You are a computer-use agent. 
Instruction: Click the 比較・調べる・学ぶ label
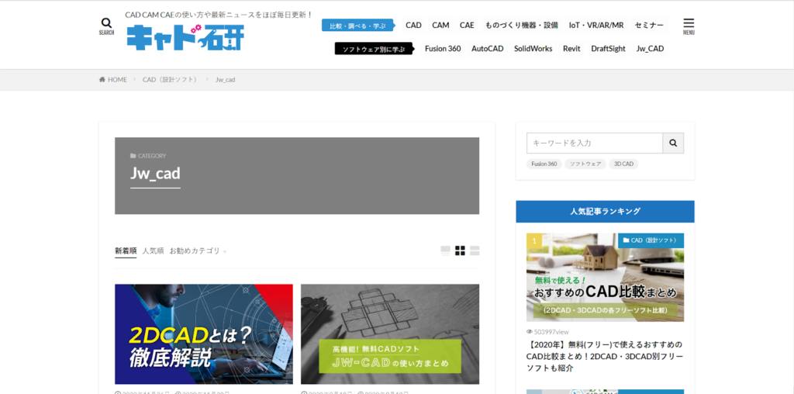click(358, 26)
